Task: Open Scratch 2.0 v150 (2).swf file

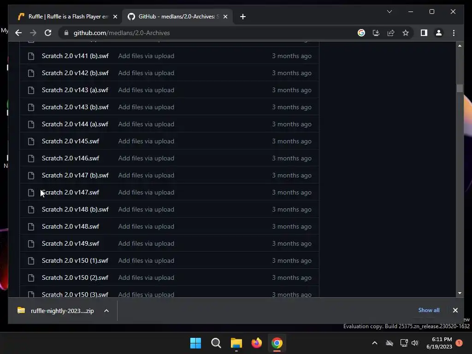Action: (75, 278)
